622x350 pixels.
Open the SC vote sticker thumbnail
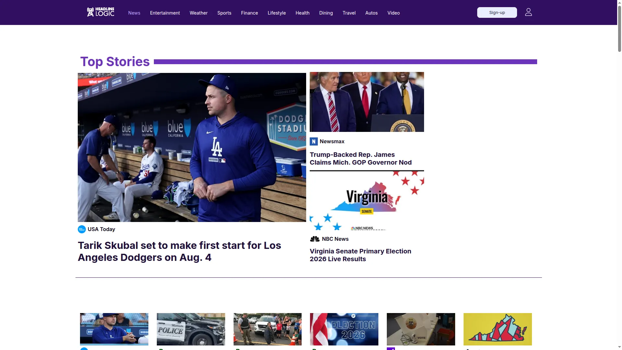point(421,329)
